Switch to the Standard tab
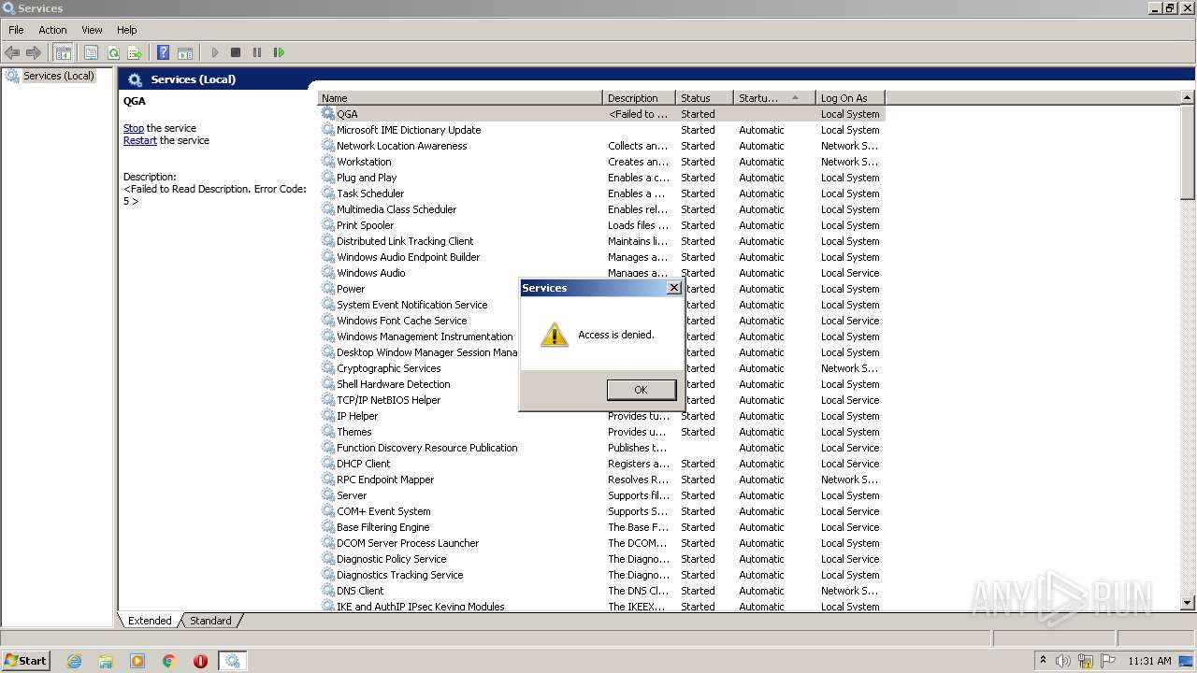 210,621
